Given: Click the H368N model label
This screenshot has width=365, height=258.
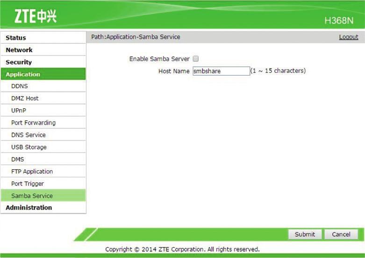Looking at the screenshot, I should pyautogui.click(x=339, y=21).
